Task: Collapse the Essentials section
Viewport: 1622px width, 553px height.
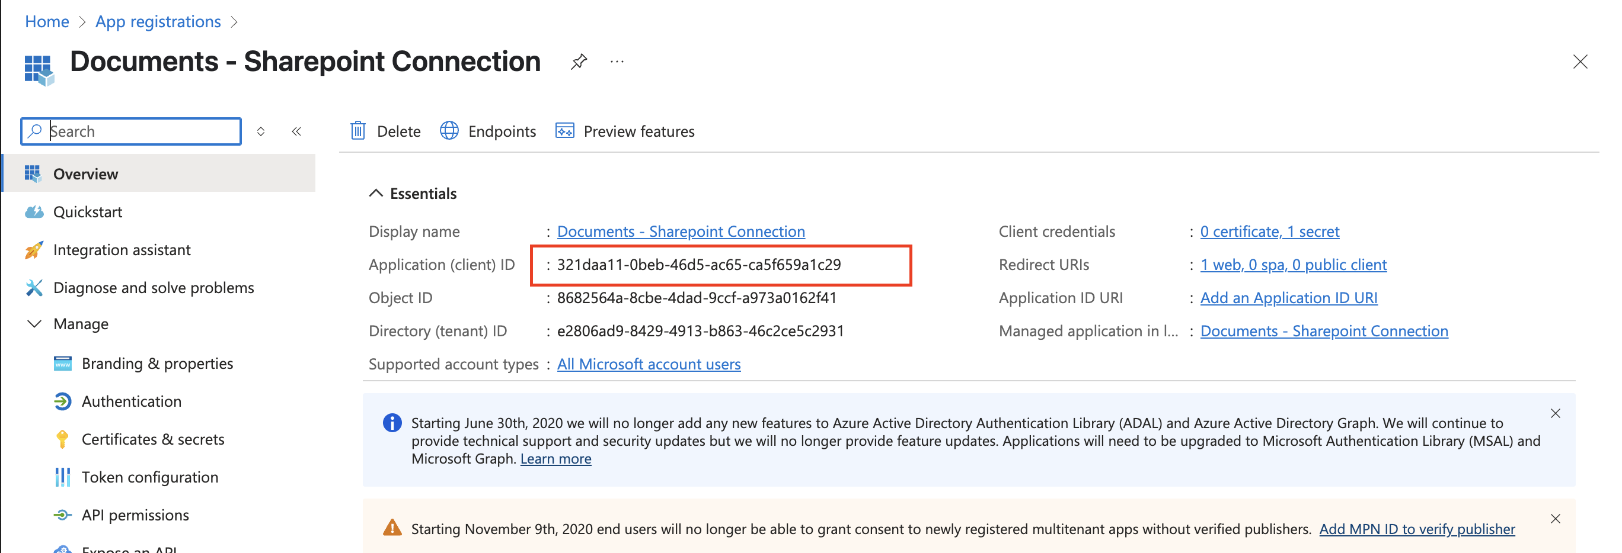Action: [x=376, y=193]
